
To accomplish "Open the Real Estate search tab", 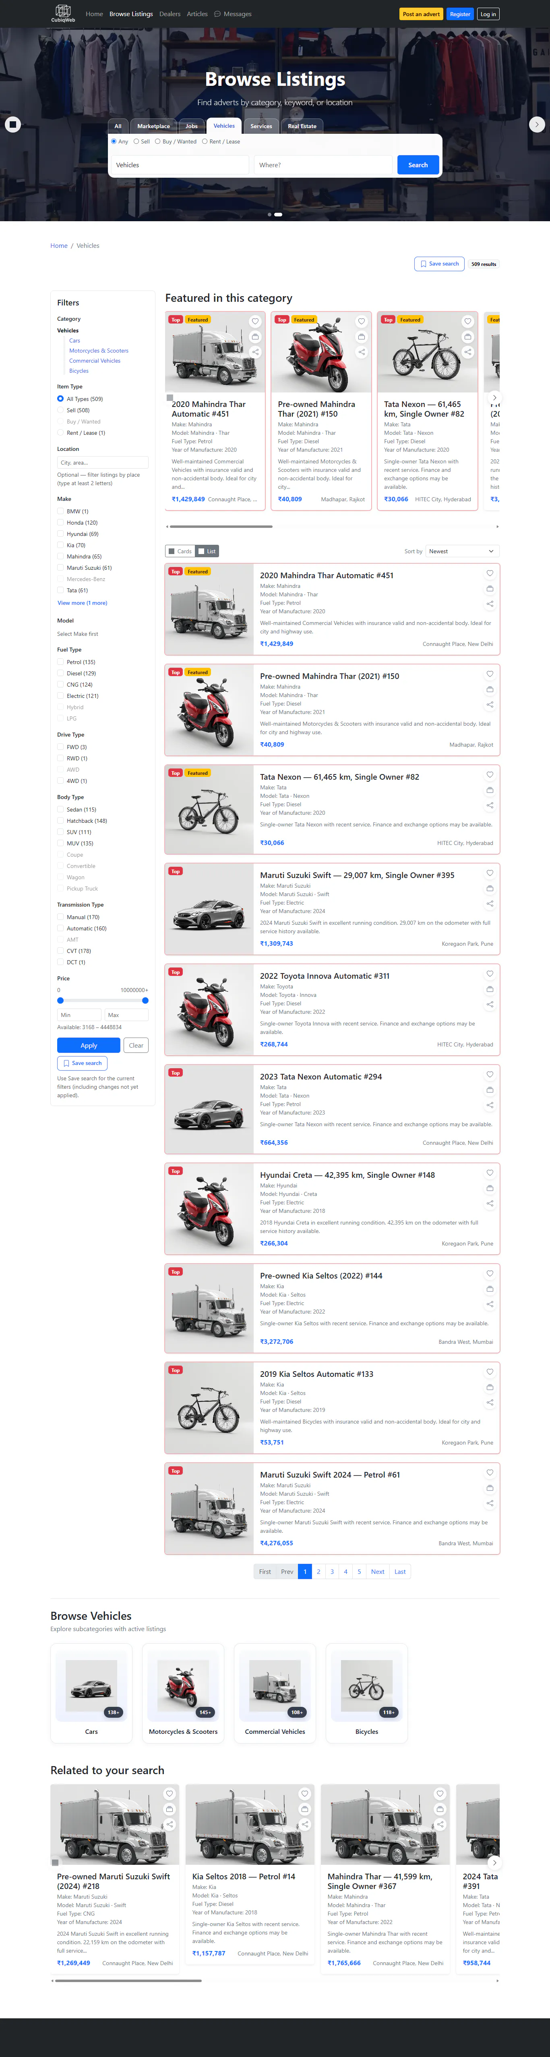I will click(302, 126).
